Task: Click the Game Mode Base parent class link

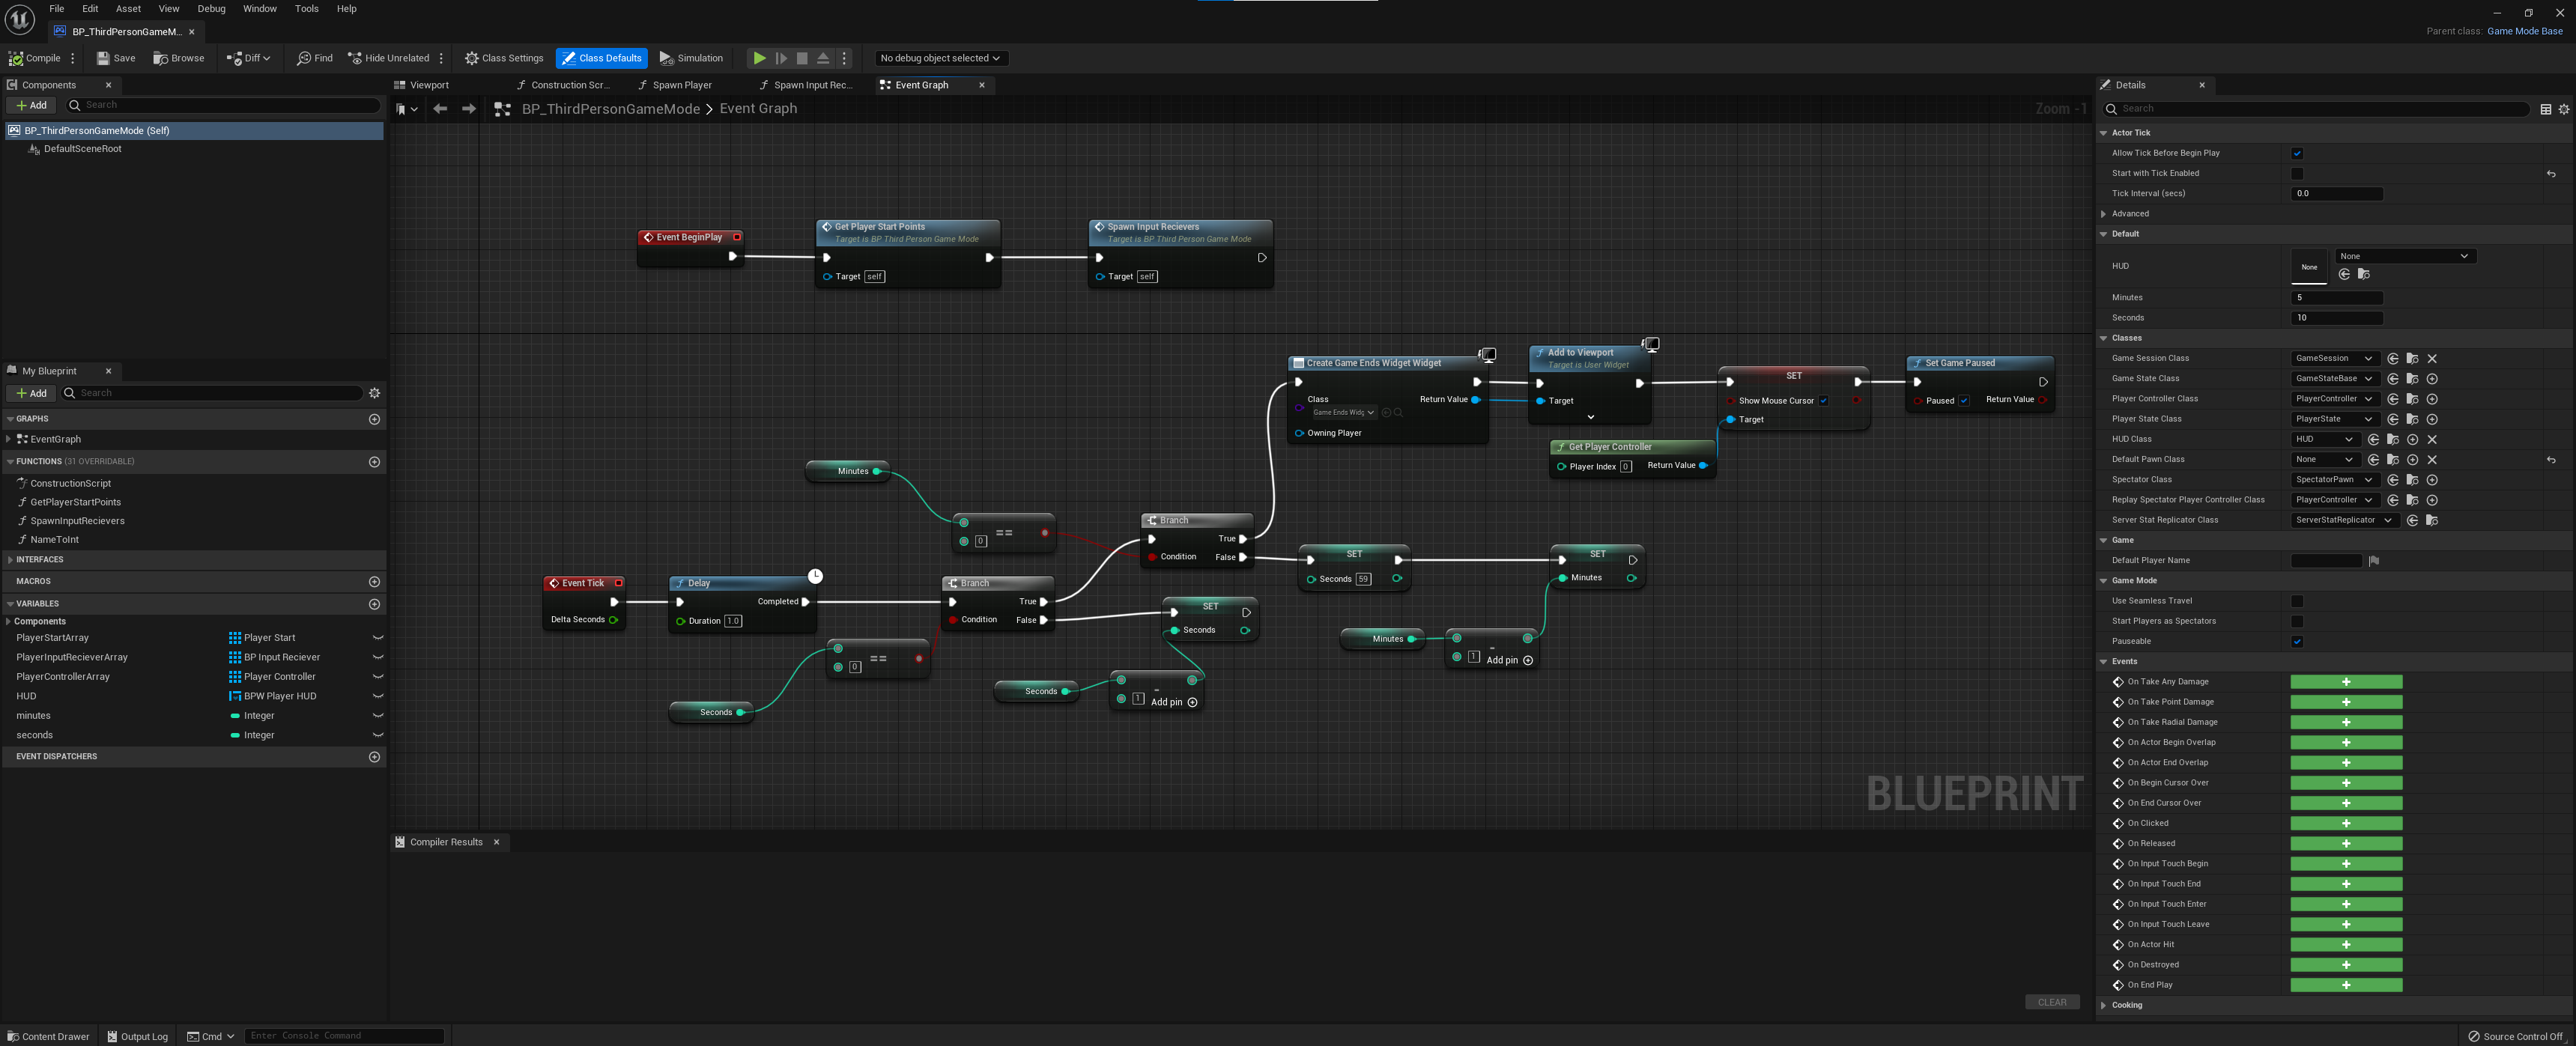Action: [x=2524, y=31]
